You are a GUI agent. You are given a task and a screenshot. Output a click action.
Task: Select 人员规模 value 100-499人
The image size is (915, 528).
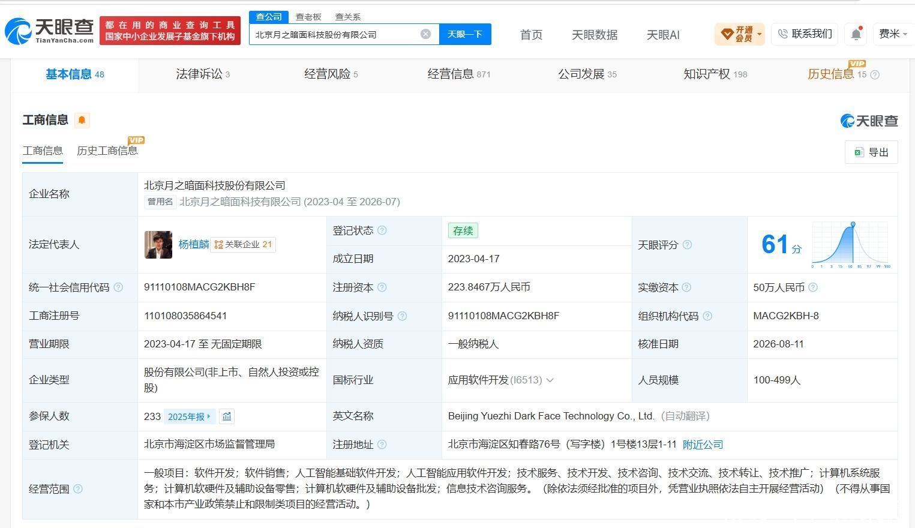point(777,380)
